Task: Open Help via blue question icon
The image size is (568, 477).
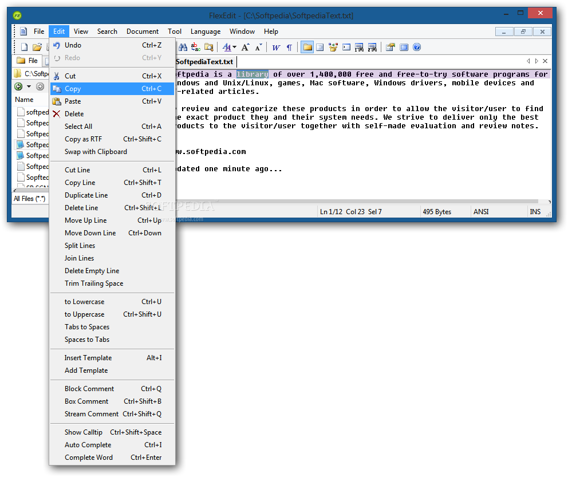Action: click(417, 47)
